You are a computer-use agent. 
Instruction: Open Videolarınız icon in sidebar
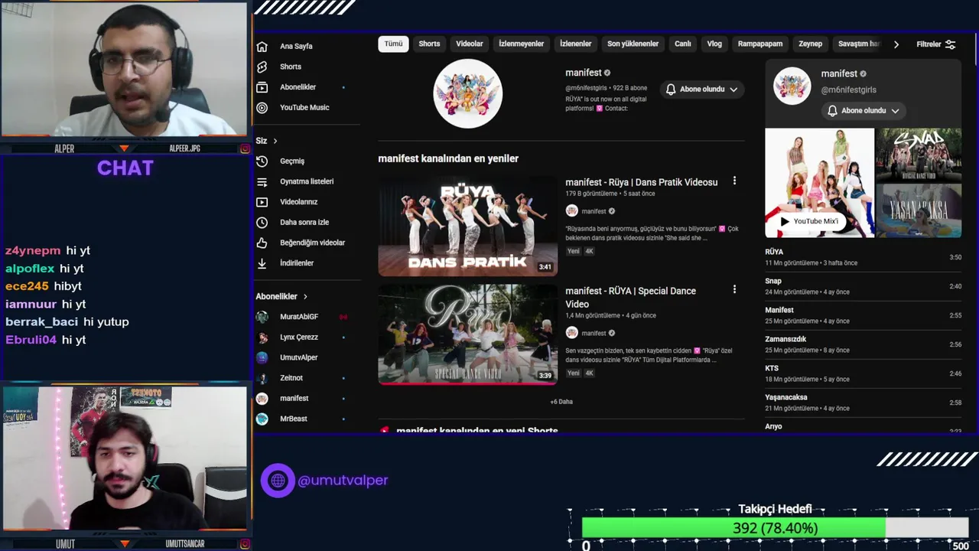(x=262, y=202)
